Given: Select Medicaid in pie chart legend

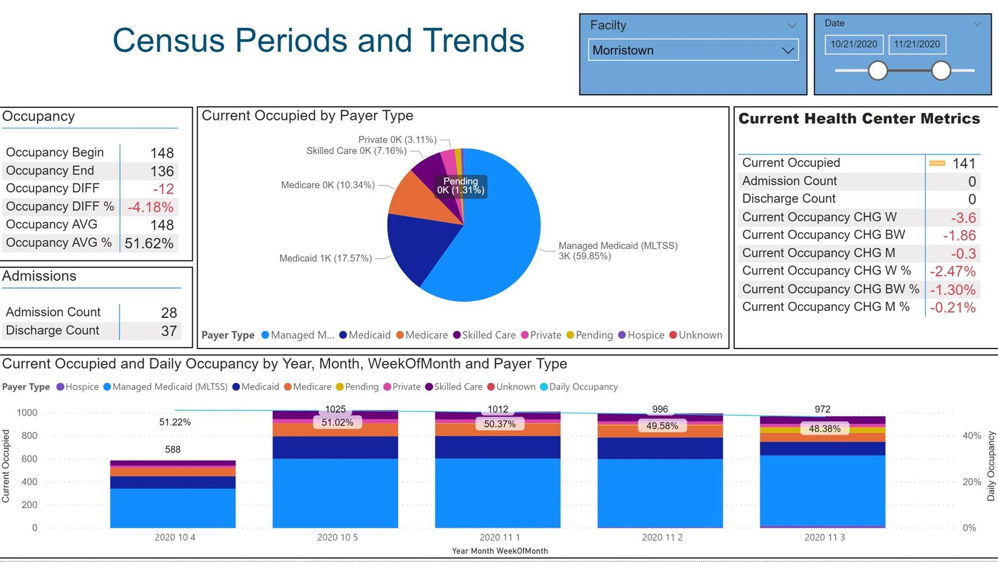Looking at the screenshot, I should coord(369,335).
